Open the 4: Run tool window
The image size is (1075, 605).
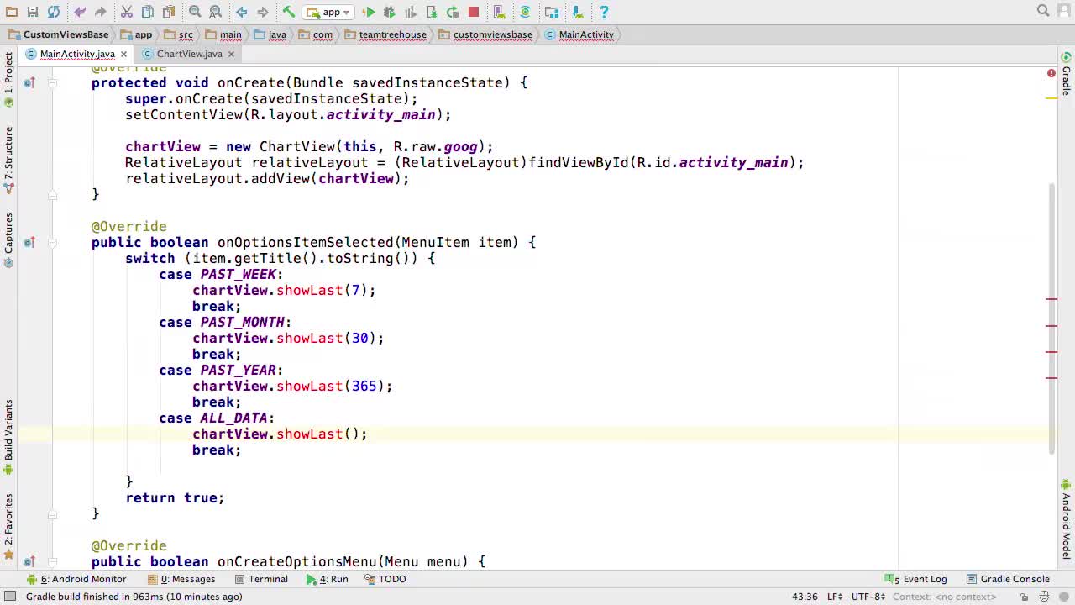tap(327, 579)
